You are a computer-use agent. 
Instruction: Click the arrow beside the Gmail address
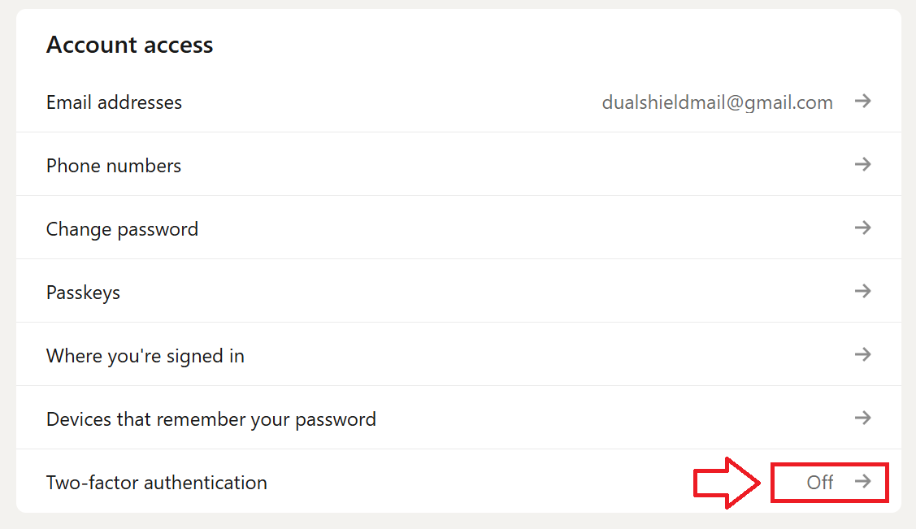[862, 102]
